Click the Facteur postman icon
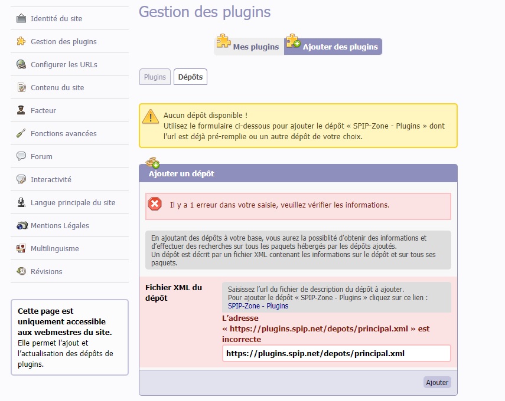 [x=21, y=110]
